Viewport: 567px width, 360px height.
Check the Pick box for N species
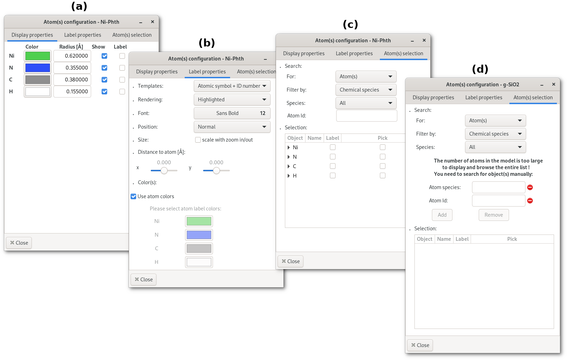coord(383,157)
